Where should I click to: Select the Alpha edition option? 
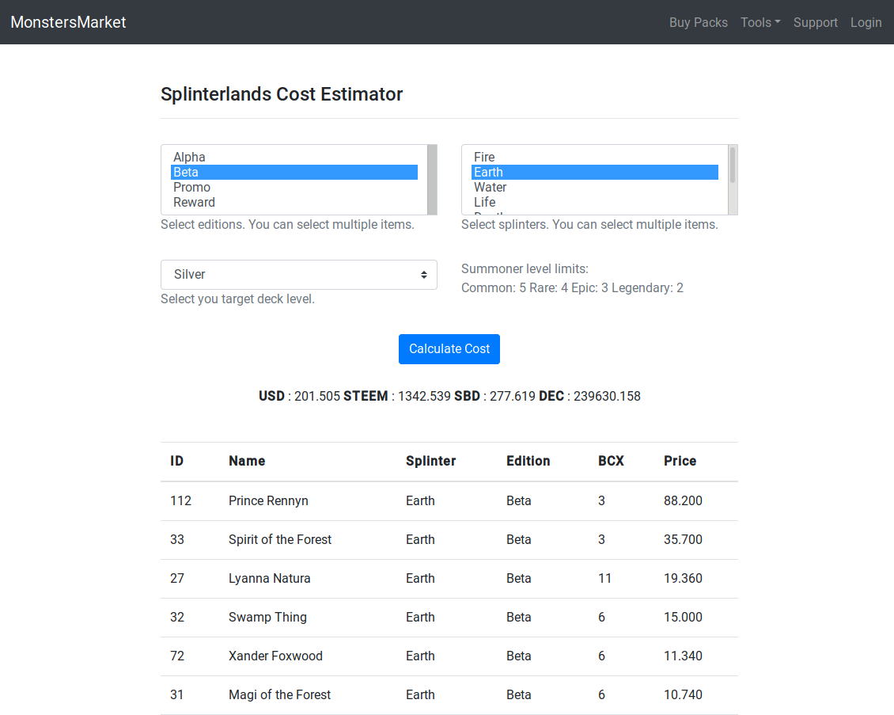click(x=294, y=157)
